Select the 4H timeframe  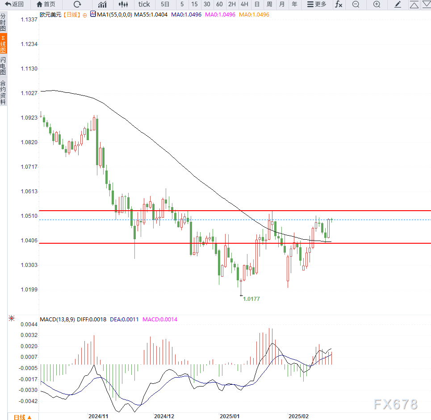(244, 4)
